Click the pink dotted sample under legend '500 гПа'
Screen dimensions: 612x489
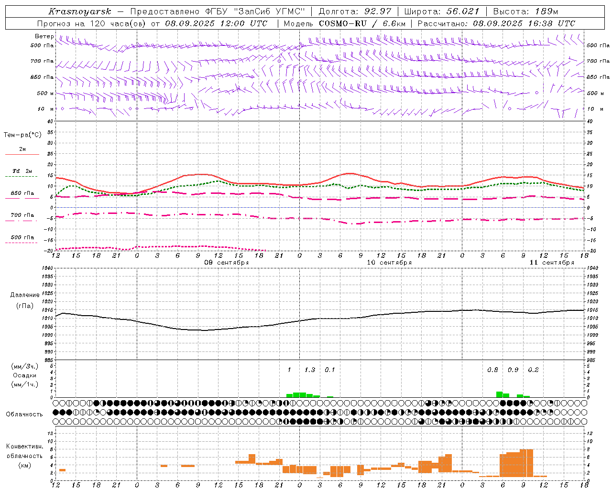(x=22, y=243)
